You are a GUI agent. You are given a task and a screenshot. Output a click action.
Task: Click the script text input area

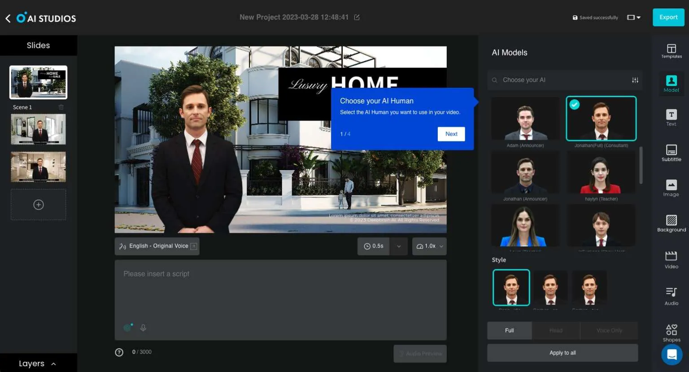coord(280,291)
